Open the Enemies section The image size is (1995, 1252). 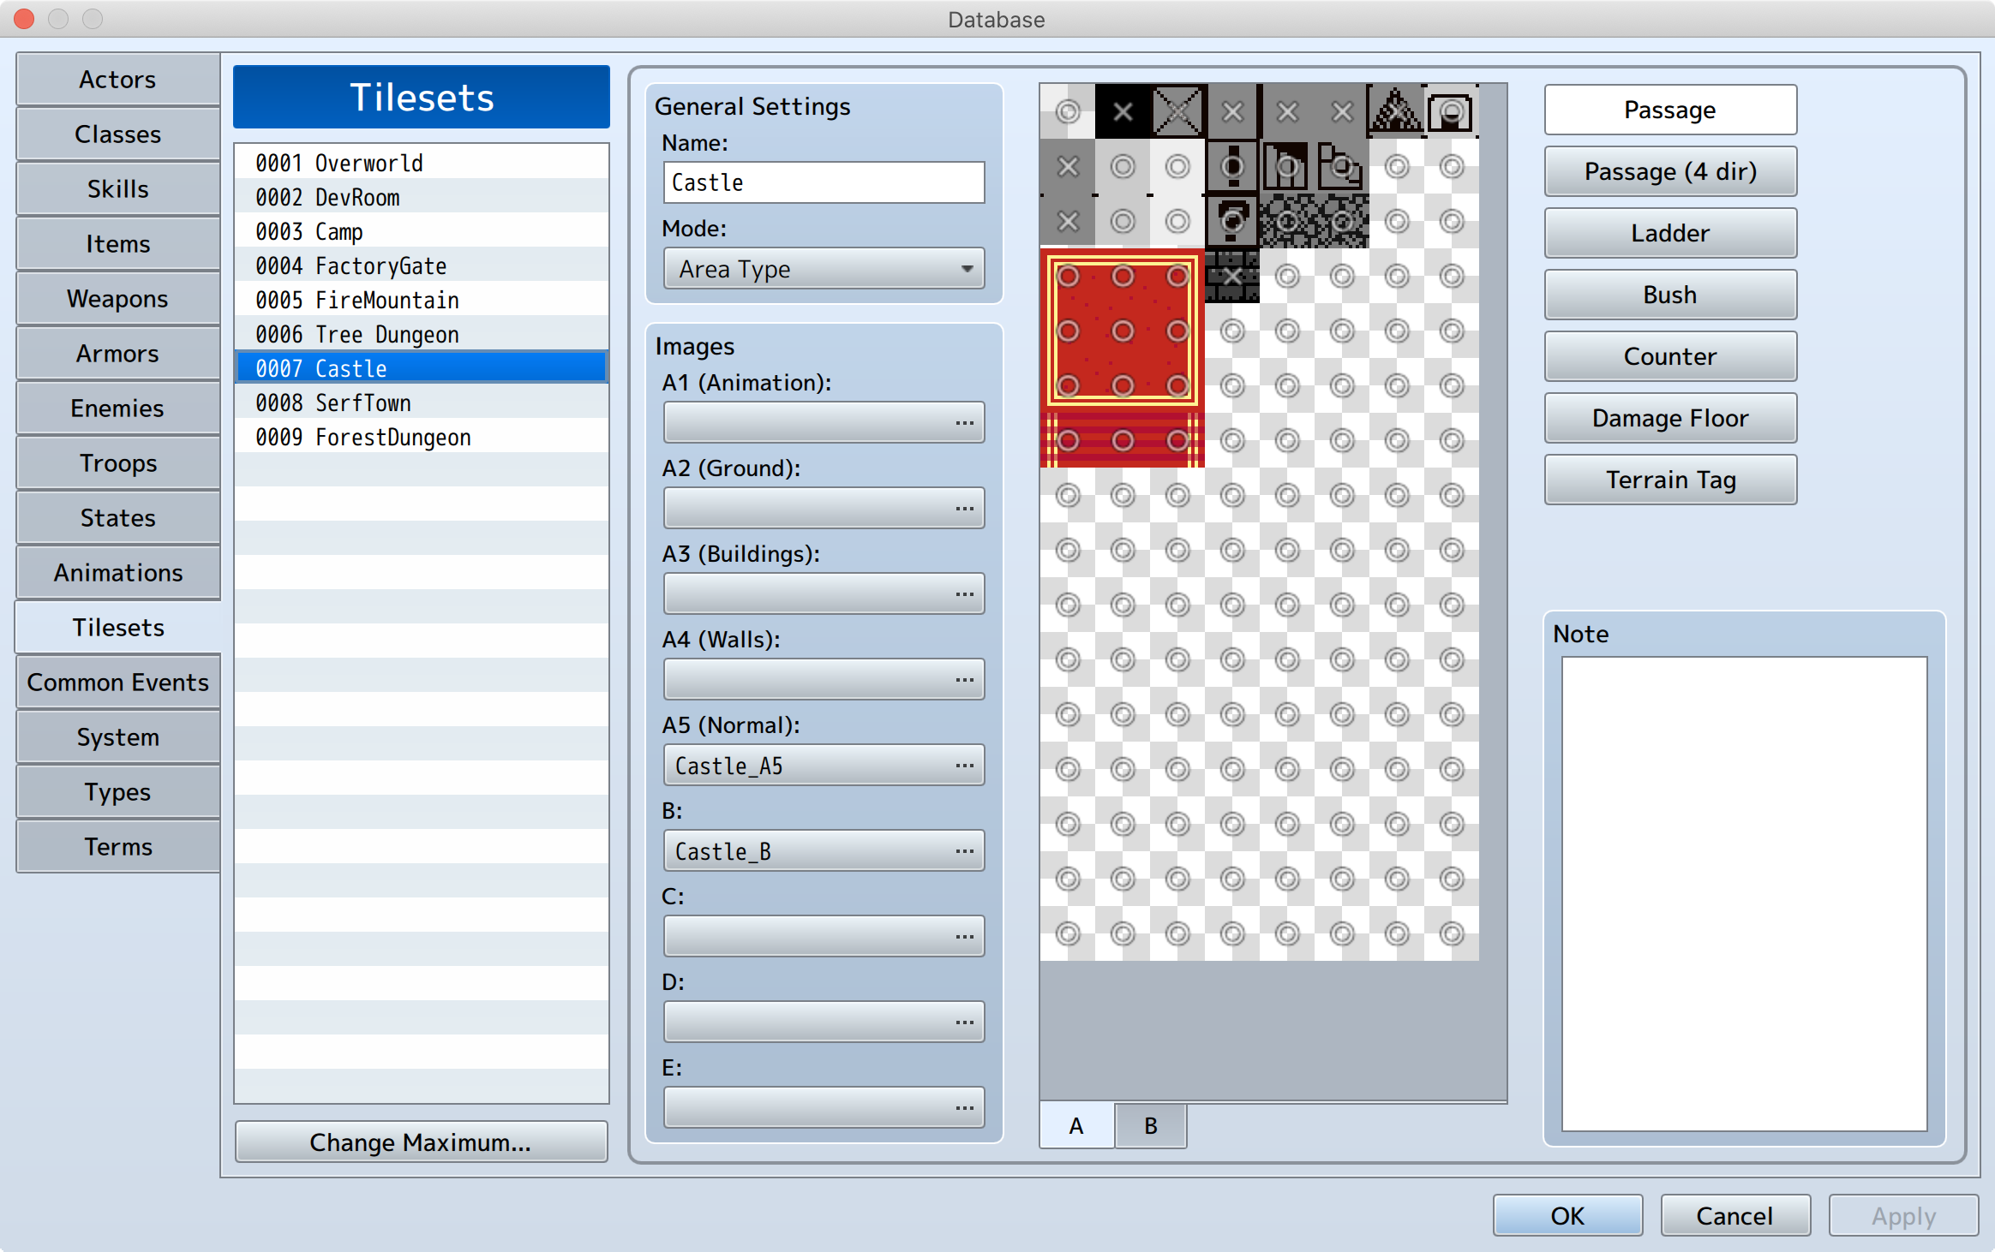[117, 408]
